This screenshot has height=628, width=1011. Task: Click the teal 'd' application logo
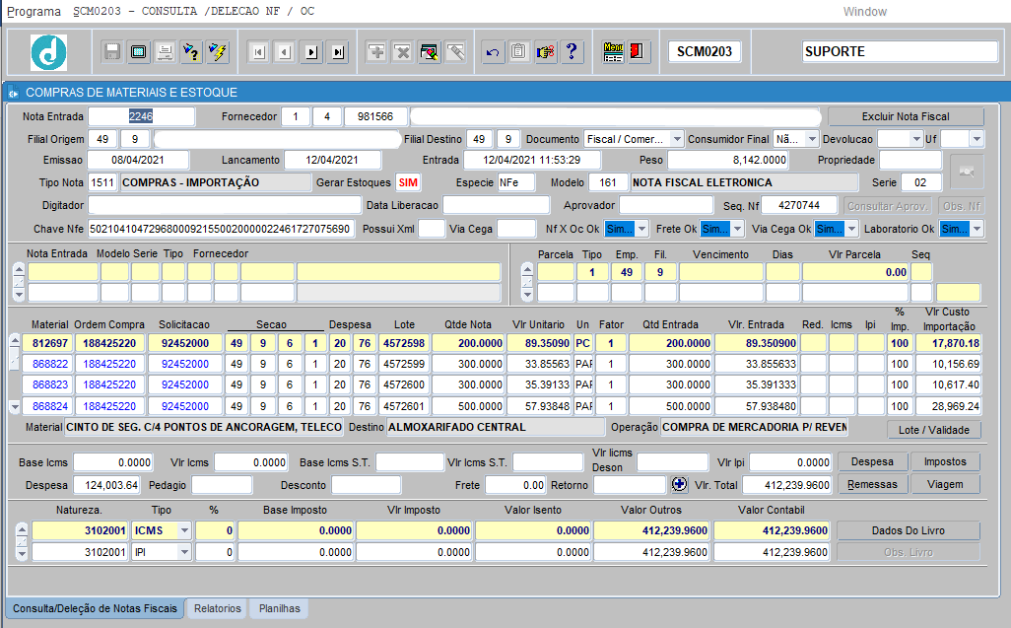pos(49,52)
